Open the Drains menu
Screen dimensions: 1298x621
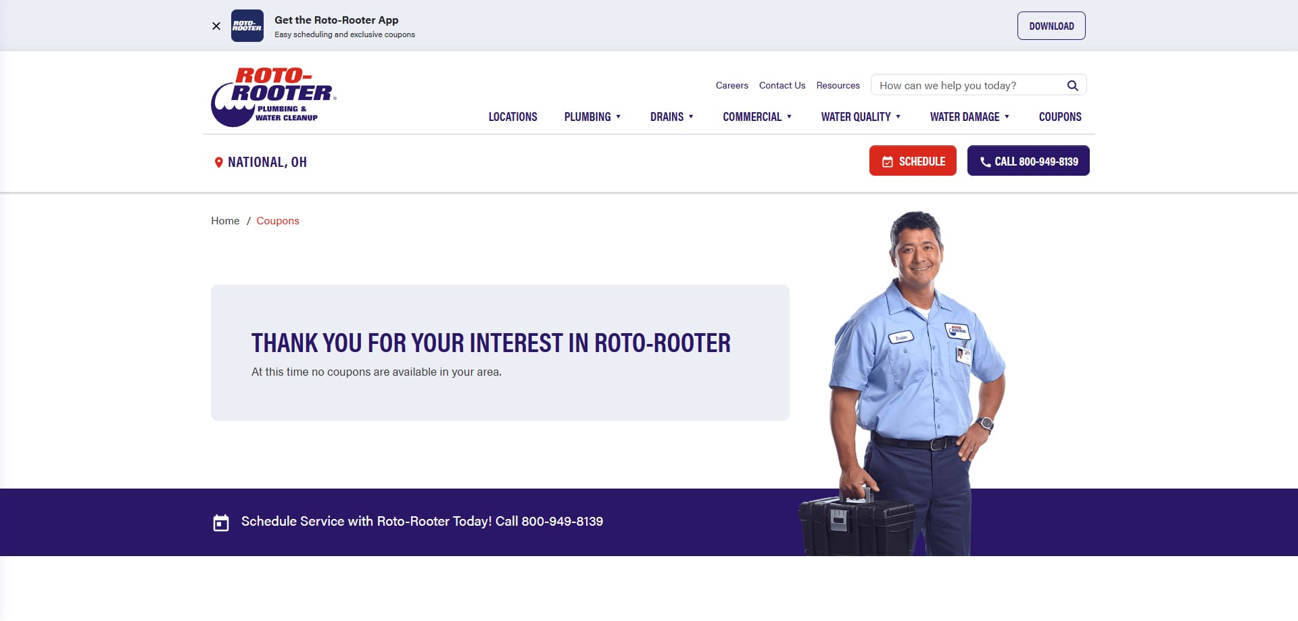(667, 117)
